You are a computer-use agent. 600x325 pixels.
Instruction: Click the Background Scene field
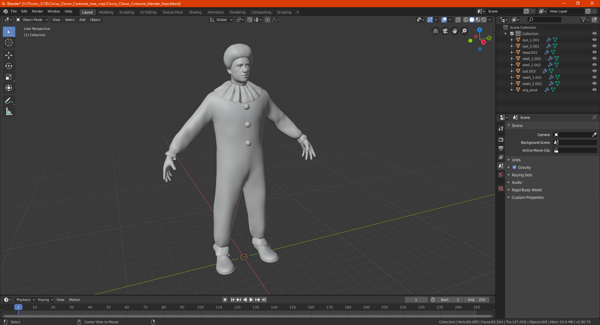[x=575, y=142]
